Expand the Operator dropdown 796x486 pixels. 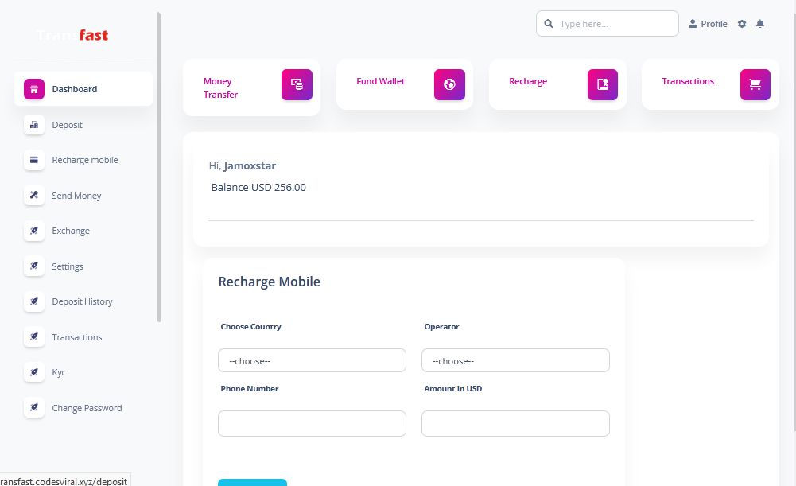coord(515,360)
